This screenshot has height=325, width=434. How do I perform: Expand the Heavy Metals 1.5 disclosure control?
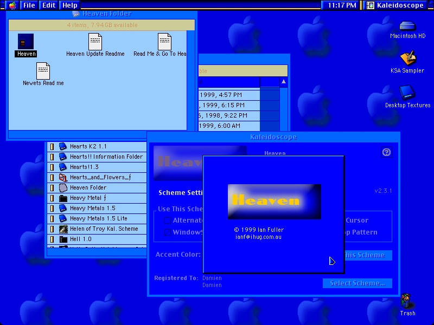(x=52, y=208)
